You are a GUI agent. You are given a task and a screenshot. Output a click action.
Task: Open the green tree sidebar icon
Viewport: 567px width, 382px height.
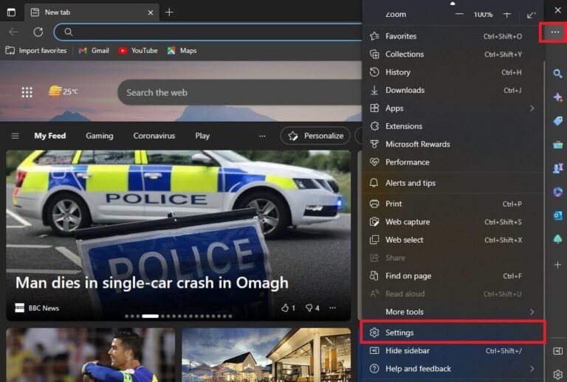557,239
